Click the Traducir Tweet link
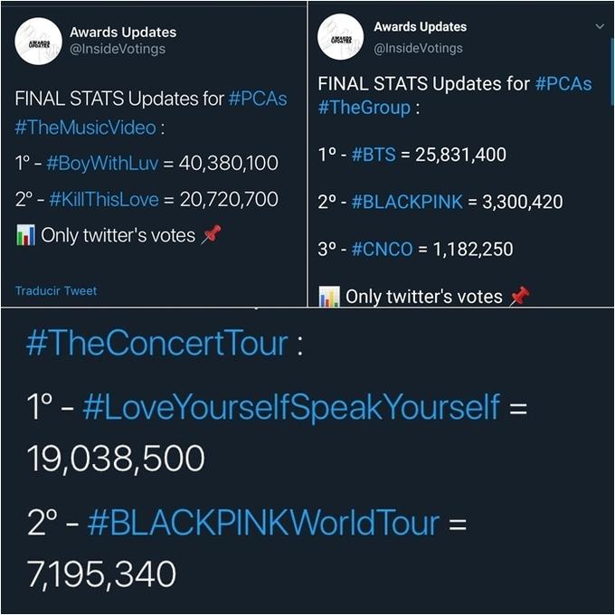The height and width of the screenshot is (615, 615). point(55,290)
